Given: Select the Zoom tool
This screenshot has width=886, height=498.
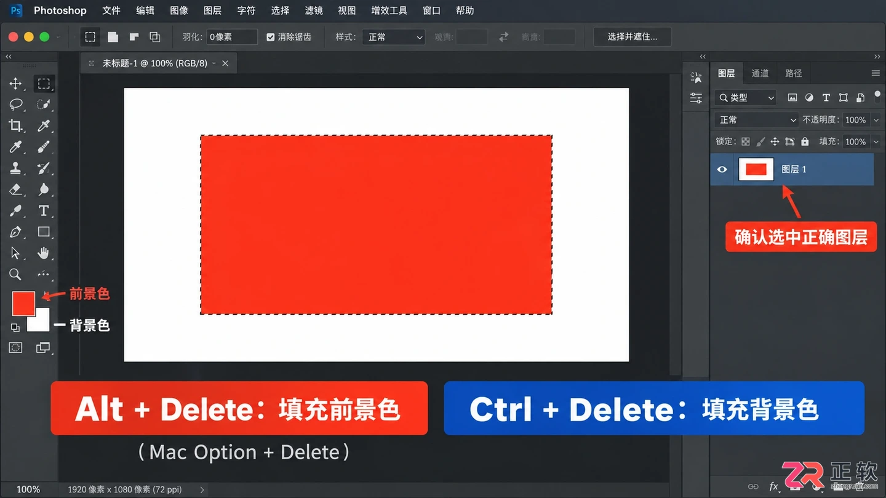Looking at the screenshot, I should point(15,274).
